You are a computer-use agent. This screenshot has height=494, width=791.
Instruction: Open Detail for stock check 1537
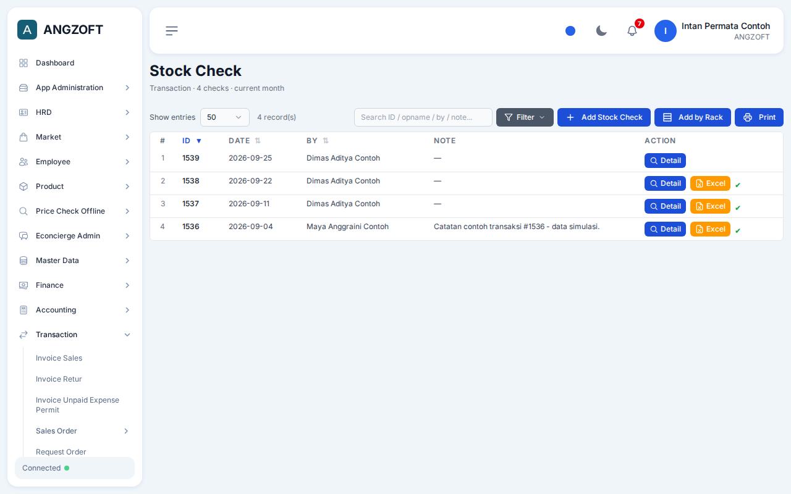[x=665, y=206]
